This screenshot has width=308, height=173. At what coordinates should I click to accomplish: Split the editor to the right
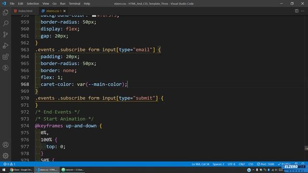[296, 11]
